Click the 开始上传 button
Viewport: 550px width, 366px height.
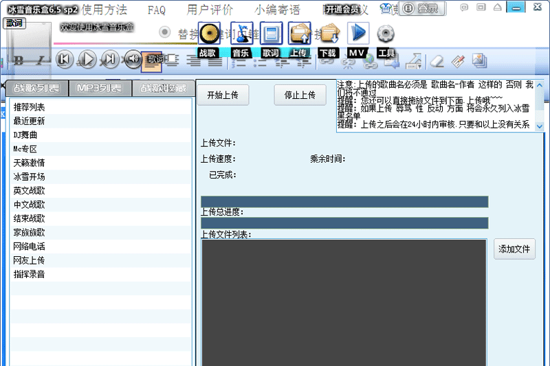(x=223, y=95)
